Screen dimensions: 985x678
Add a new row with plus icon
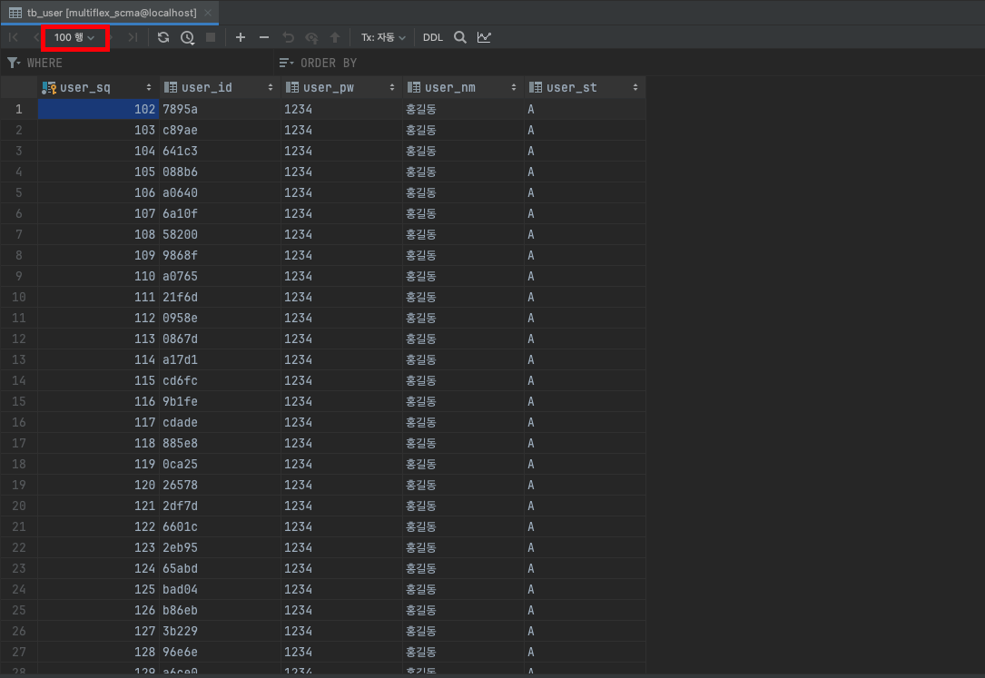coord(241,38)
